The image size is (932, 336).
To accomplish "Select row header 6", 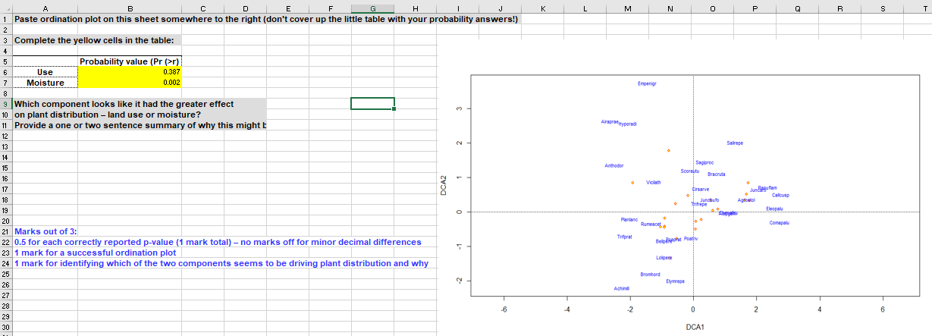I will coord(6,72).
